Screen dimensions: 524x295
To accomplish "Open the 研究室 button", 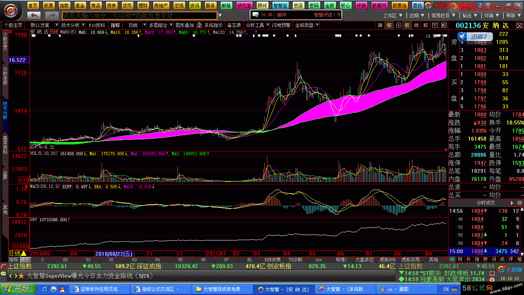I will click(244, 5).
